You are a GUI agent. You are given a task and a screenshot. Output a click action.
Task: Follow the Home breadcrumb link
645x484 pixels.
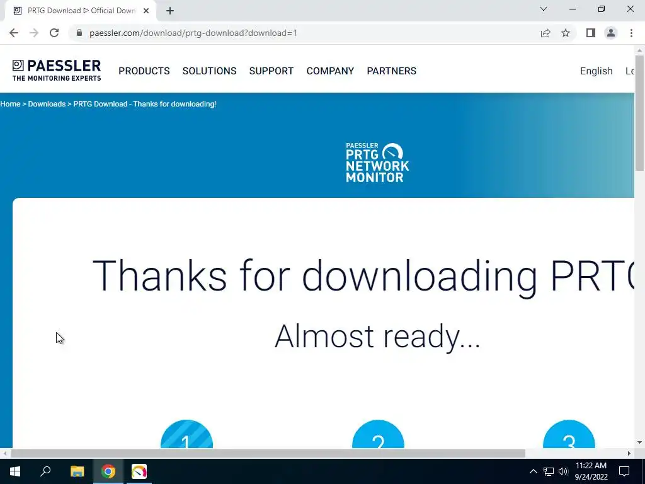10,104
